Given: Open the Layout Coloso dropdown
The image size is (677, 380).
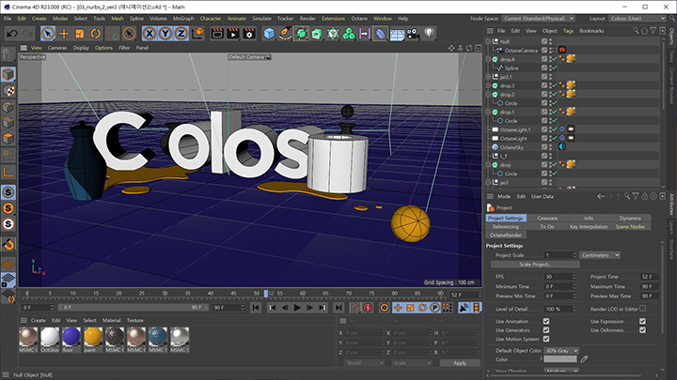Looking at the screenshot, I should [x=638, y=19].
